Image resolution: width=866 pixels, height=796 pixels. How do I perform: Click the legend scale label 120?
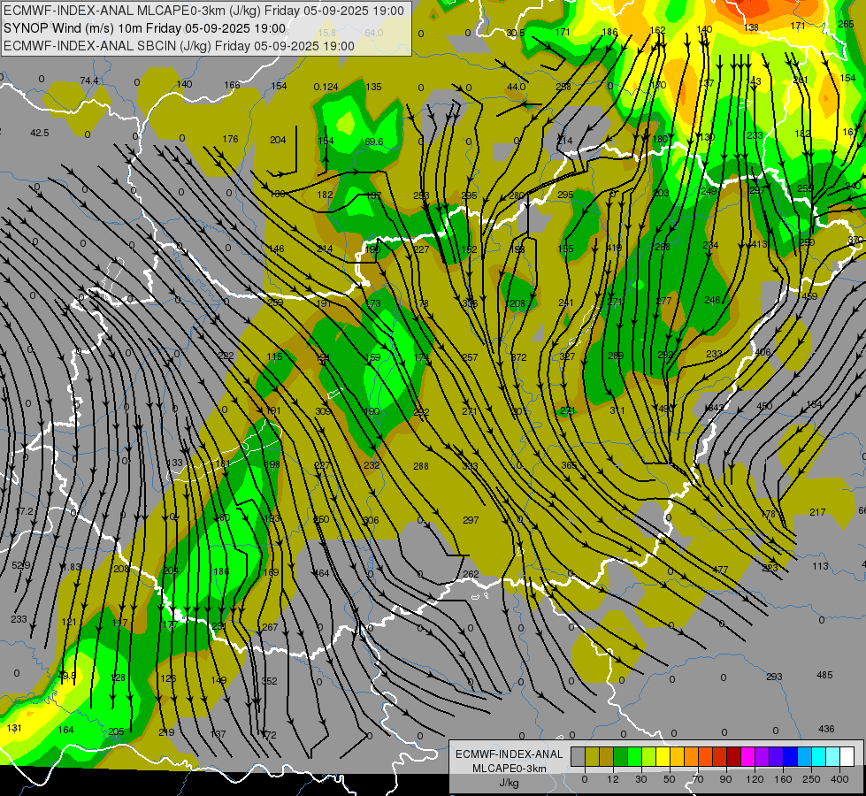(755, 779)
